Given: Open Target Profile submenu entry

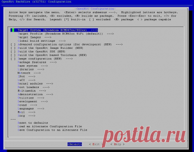Looking at the screenshot, I should (66, 34).
